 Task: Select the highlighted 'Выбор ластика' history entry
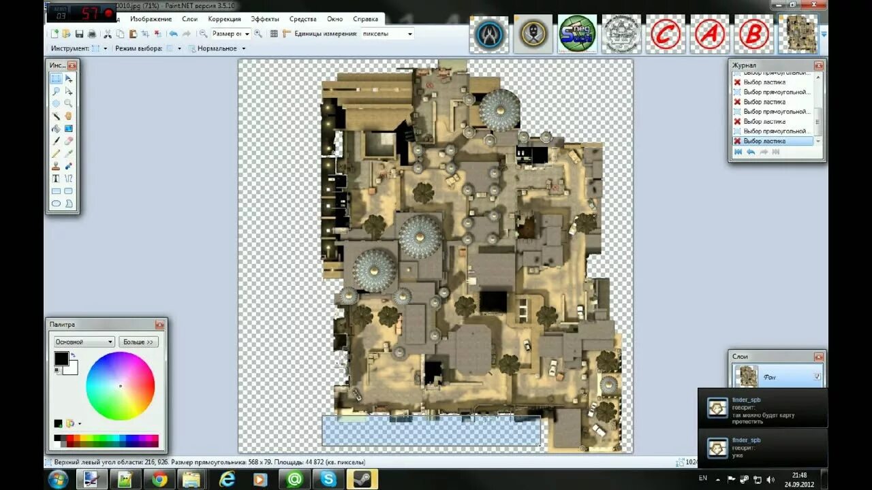point(773,141)
